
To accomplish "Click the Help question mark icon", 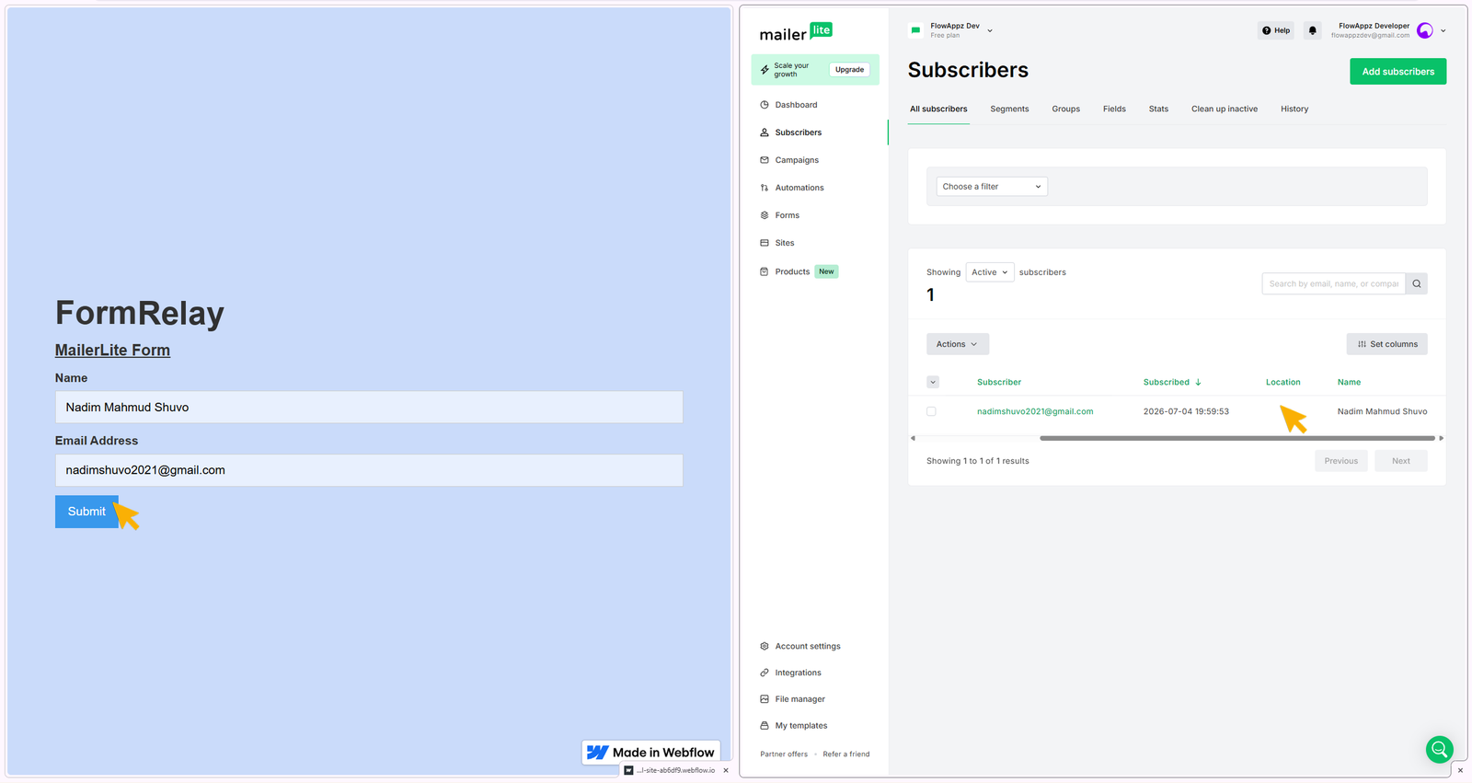I will coord(1267,30).
